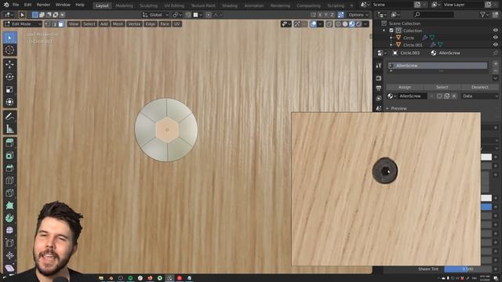The height and width of the screenshot is (282, 502).
Task: Select the Spin tool
Action: 9,218
